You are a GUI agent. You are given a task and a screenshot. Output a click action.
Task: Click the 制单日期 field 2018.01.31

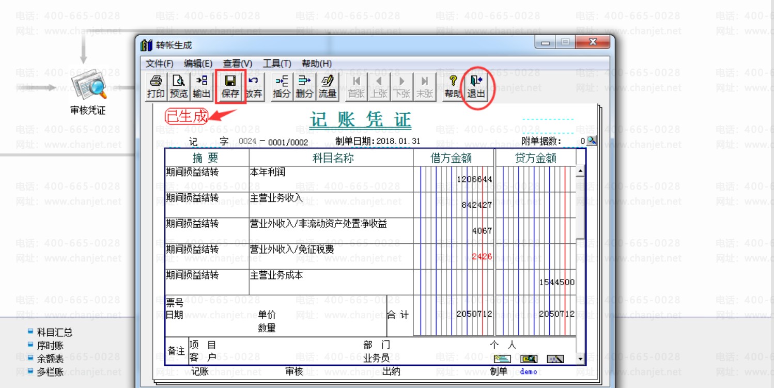[398, 141]
